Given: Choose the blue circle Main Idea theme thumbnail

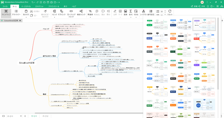Looking at the screenshot, I should (204, 105).
